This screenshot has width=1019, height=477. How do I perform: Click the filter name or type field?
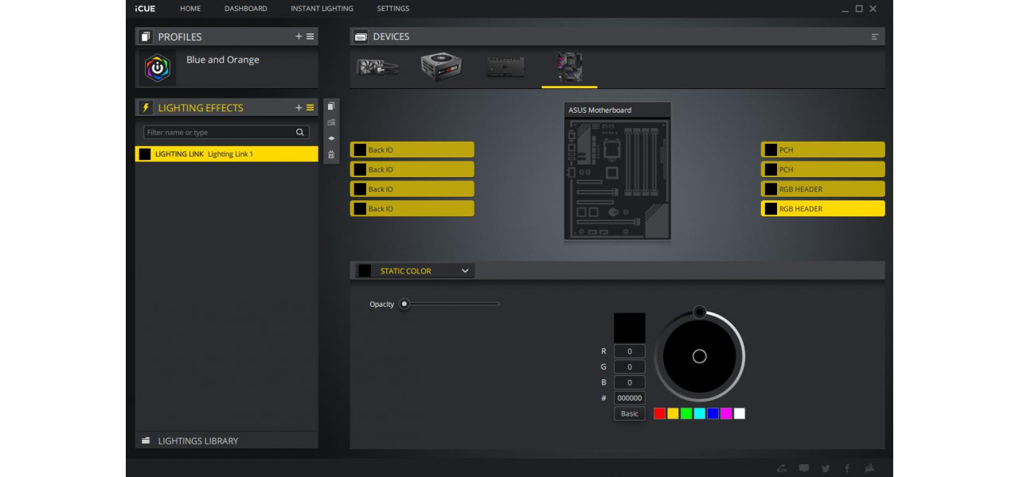point(226,133)
